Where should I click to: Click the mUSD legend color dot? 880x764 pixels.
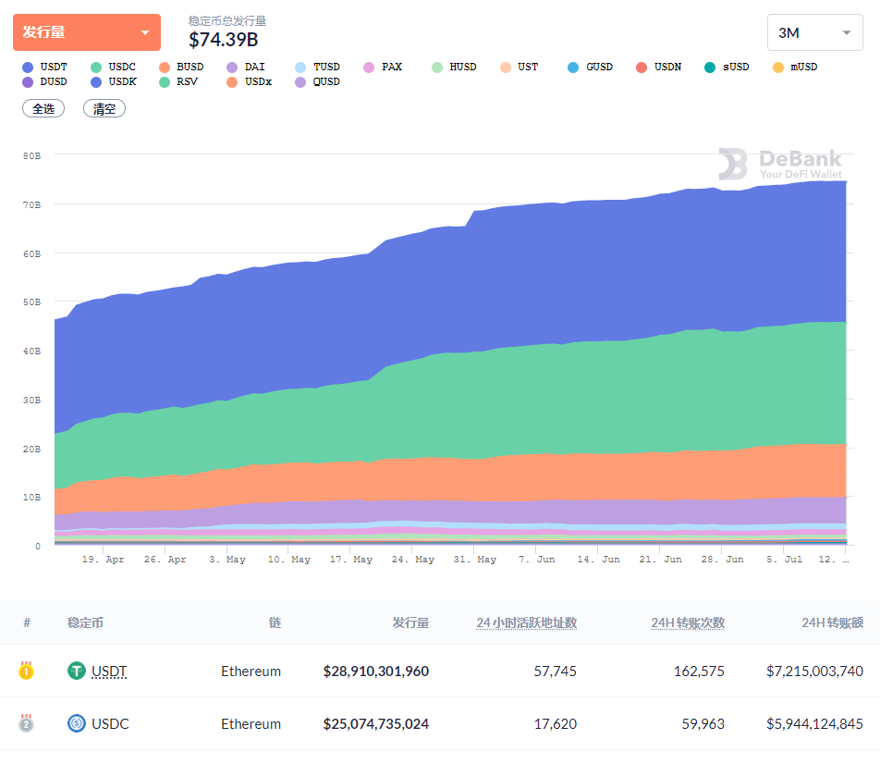[778, 68]
